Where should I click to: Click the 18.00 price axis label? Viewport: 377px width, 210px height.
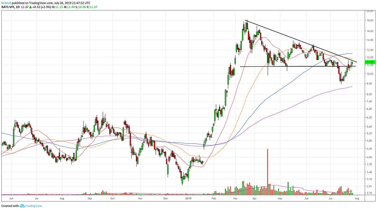(369, 21)
